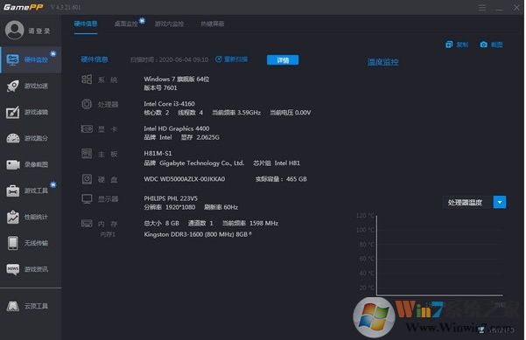The height and width of the screenshot is (340, 526).
Task: Switch to the hardware info tab
Action: (x=86, y=24)
